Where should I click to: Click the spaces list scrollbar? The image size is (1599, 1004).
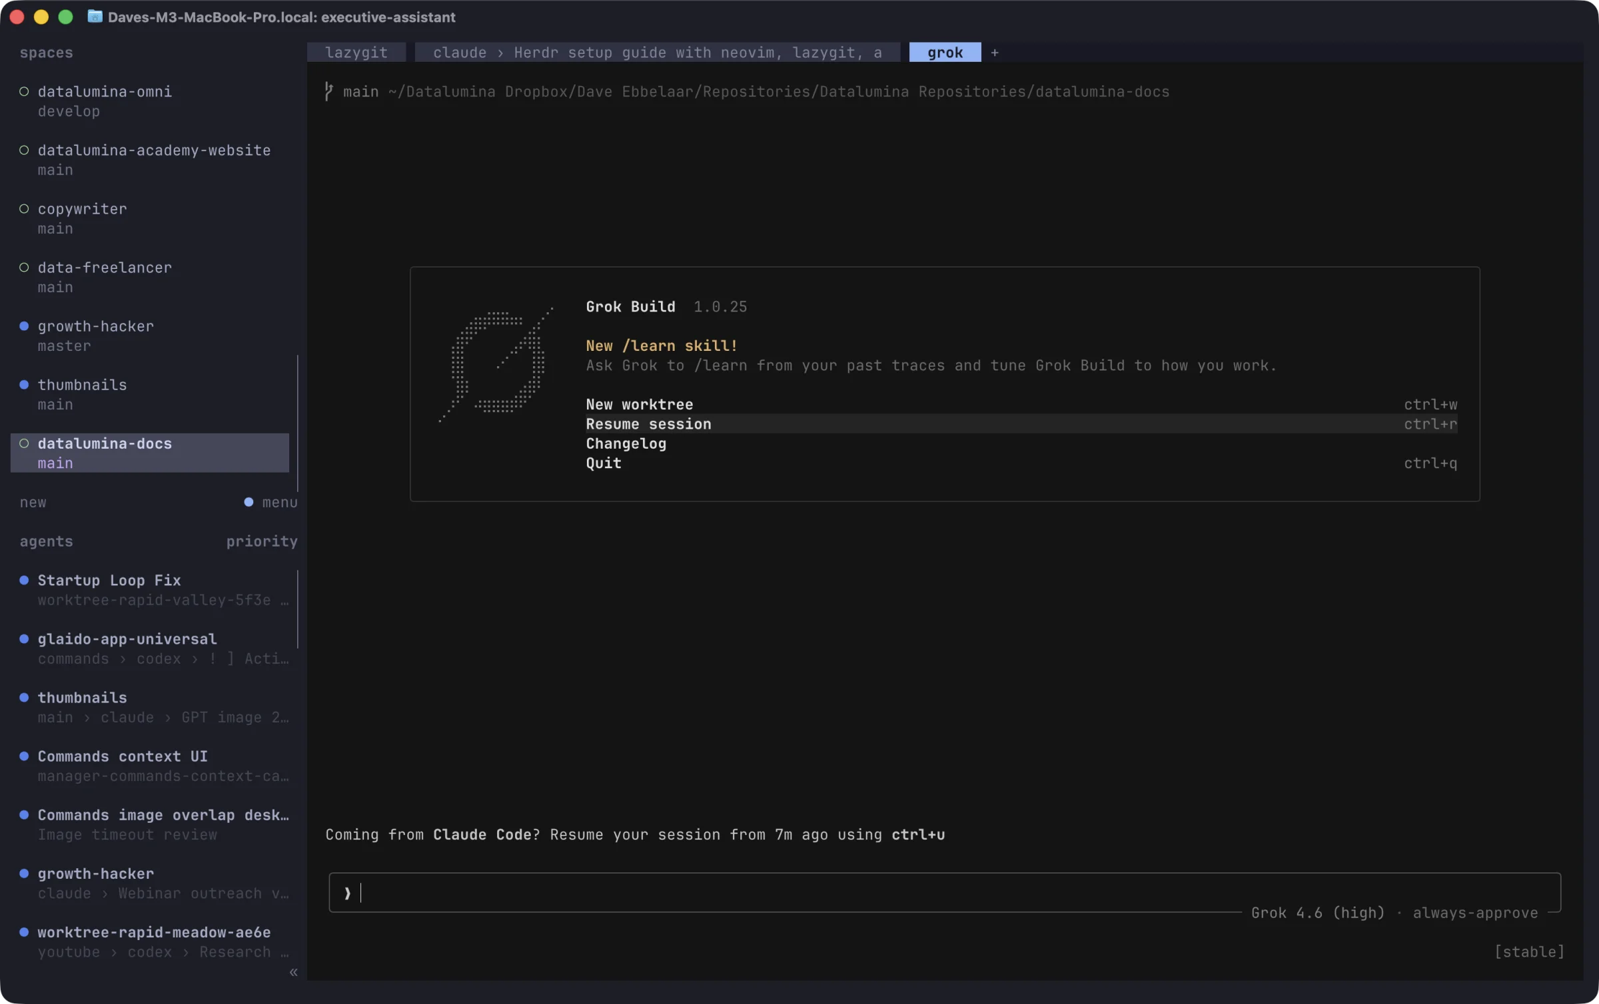(297, 423)
